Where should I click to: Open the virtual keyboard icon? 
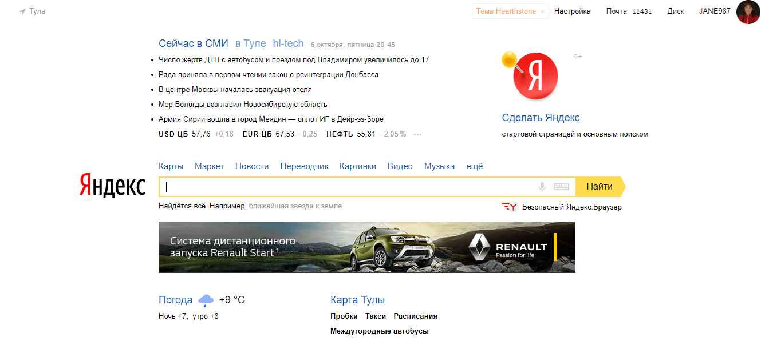(561, 187)
